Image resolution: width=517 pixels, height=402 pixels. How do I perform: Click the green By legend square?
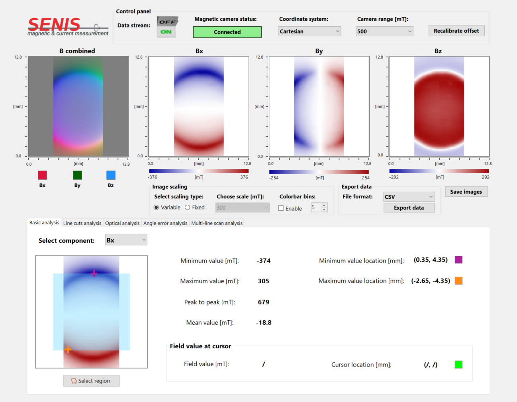click(77, 175)
